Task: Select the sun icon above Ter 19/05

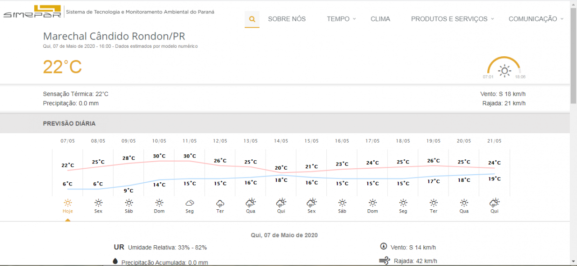Action: (433, 203)
